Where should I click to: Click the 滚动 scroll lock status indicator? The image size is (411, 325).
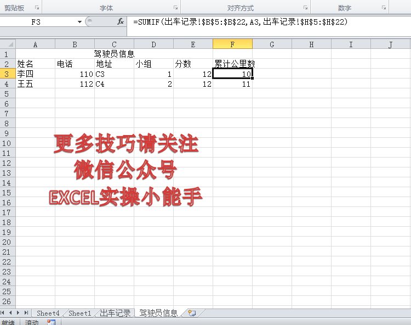(32, 322)
